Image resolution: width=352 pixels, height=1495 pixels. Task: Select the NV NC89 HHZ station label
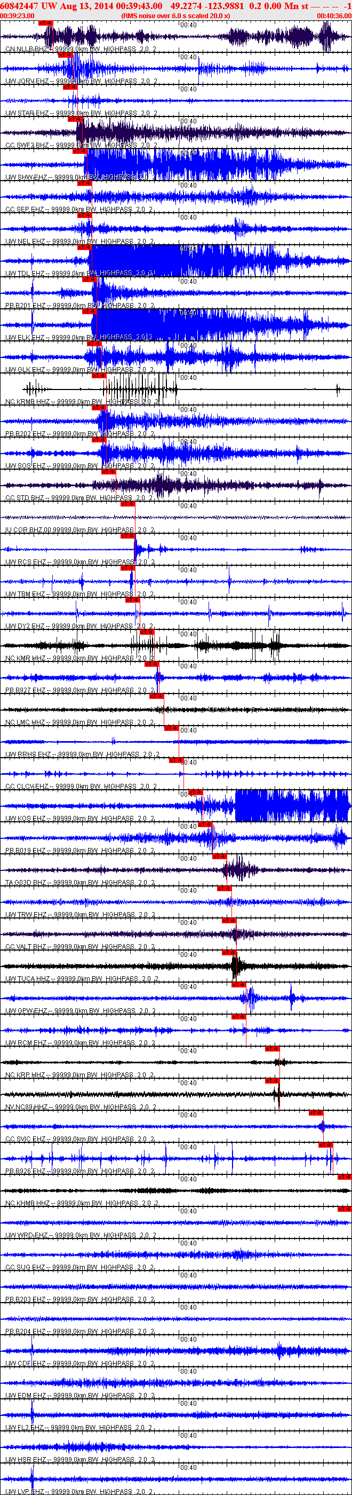coord(81,1107)
